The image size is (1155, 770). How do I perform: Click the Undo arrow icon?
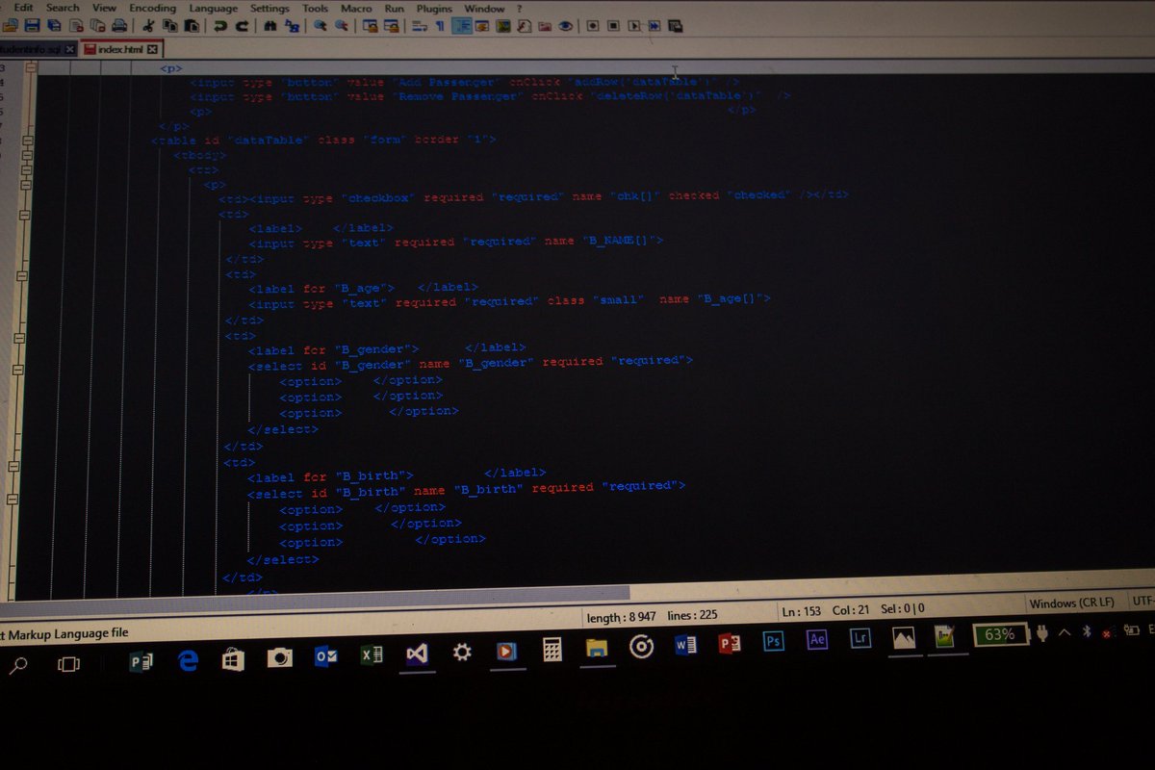(221, 27)
